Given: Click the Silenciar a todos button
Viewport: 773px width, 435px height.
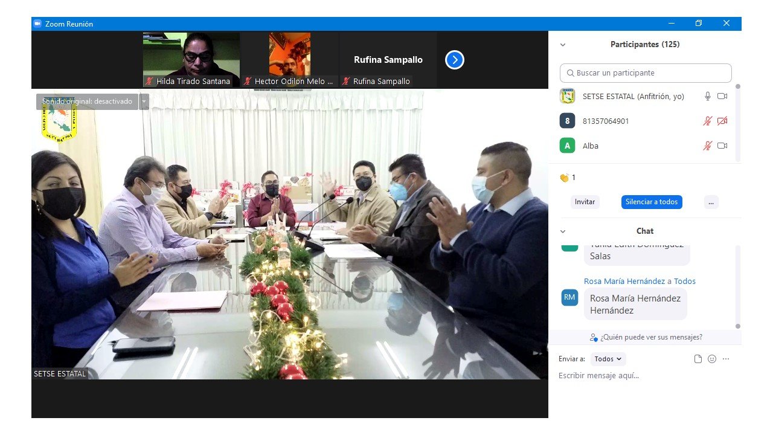Looking at the screenshot, I should coord(652,202).
